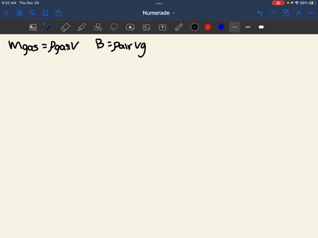The image size is (318, 238).
Task: Tap the screen recording indicator
Action: [x=278, y=3]
